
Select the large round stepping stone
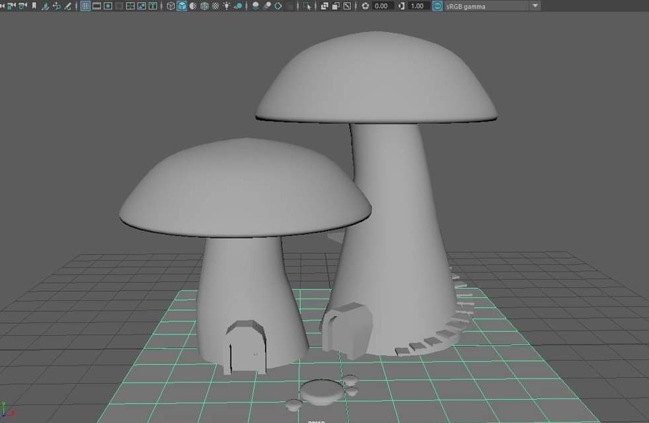[322, 392]
